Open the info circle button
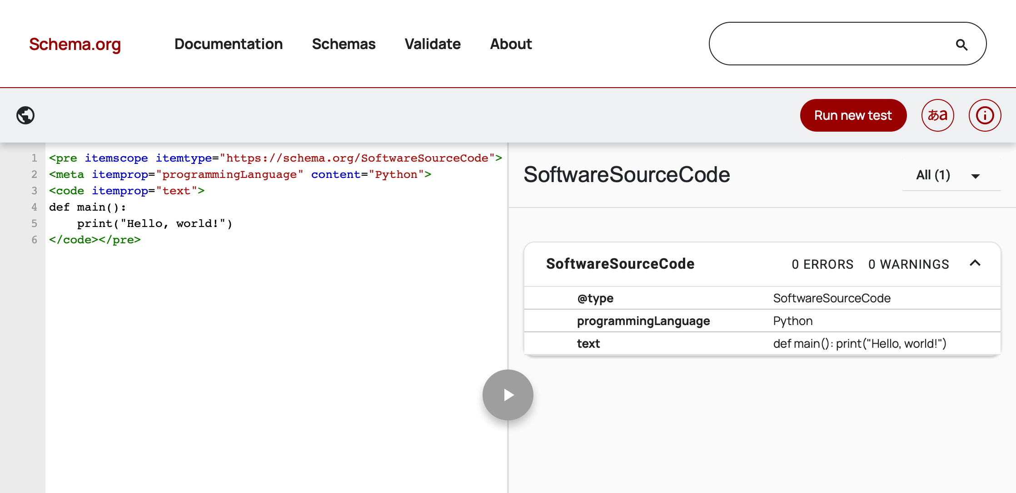 click(x=985, y=115)
